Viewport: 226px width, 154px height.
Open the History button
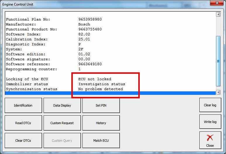101,123
